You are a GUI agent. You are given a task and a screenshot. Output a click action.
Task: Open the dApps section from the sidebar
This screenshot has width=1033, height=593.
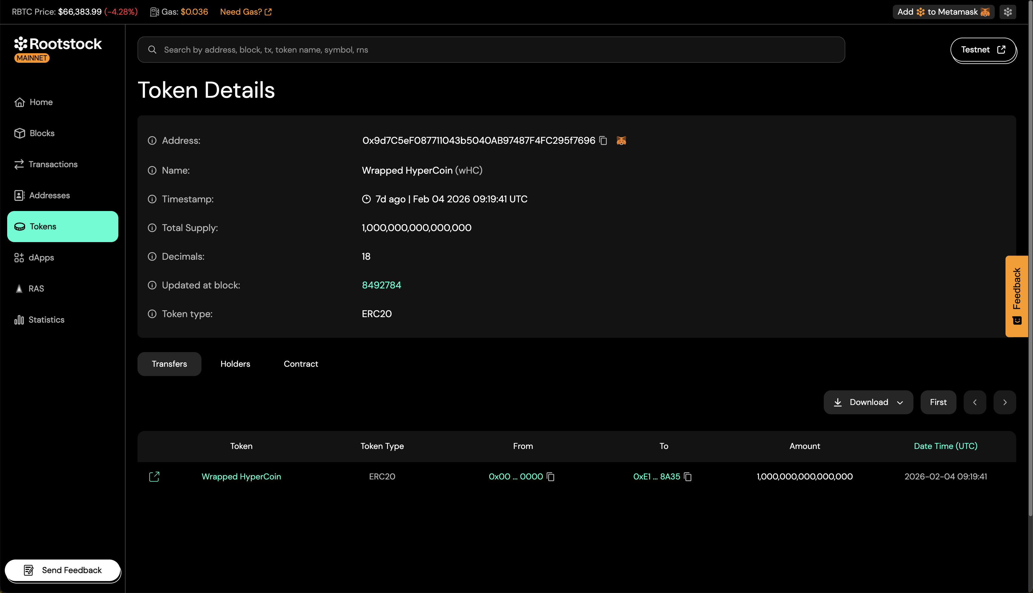tap(41, 257)
